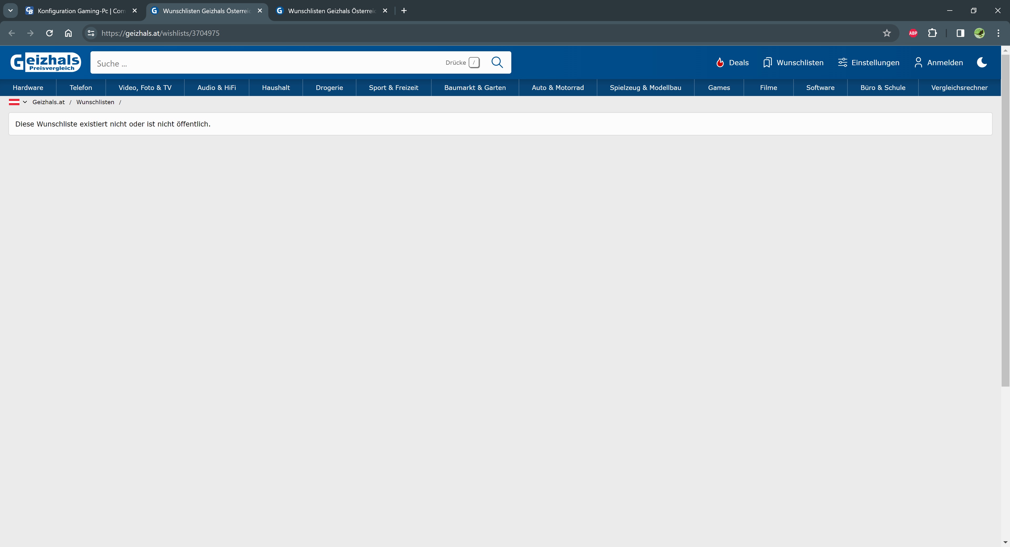This screenshot has height=547, width=1010.
Task: View site information icon in the address bar
Action: tap(91, 33)
